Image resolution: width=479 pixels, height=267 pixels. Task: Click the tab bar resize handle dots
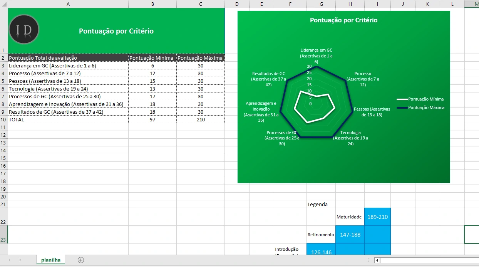[x=368, y=260]
